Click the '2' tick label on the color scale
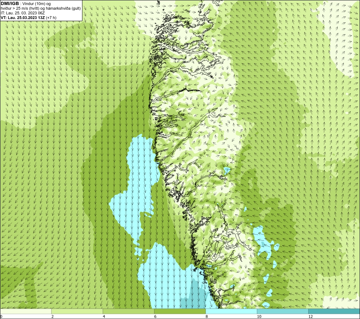 click(x=53, y=317)
